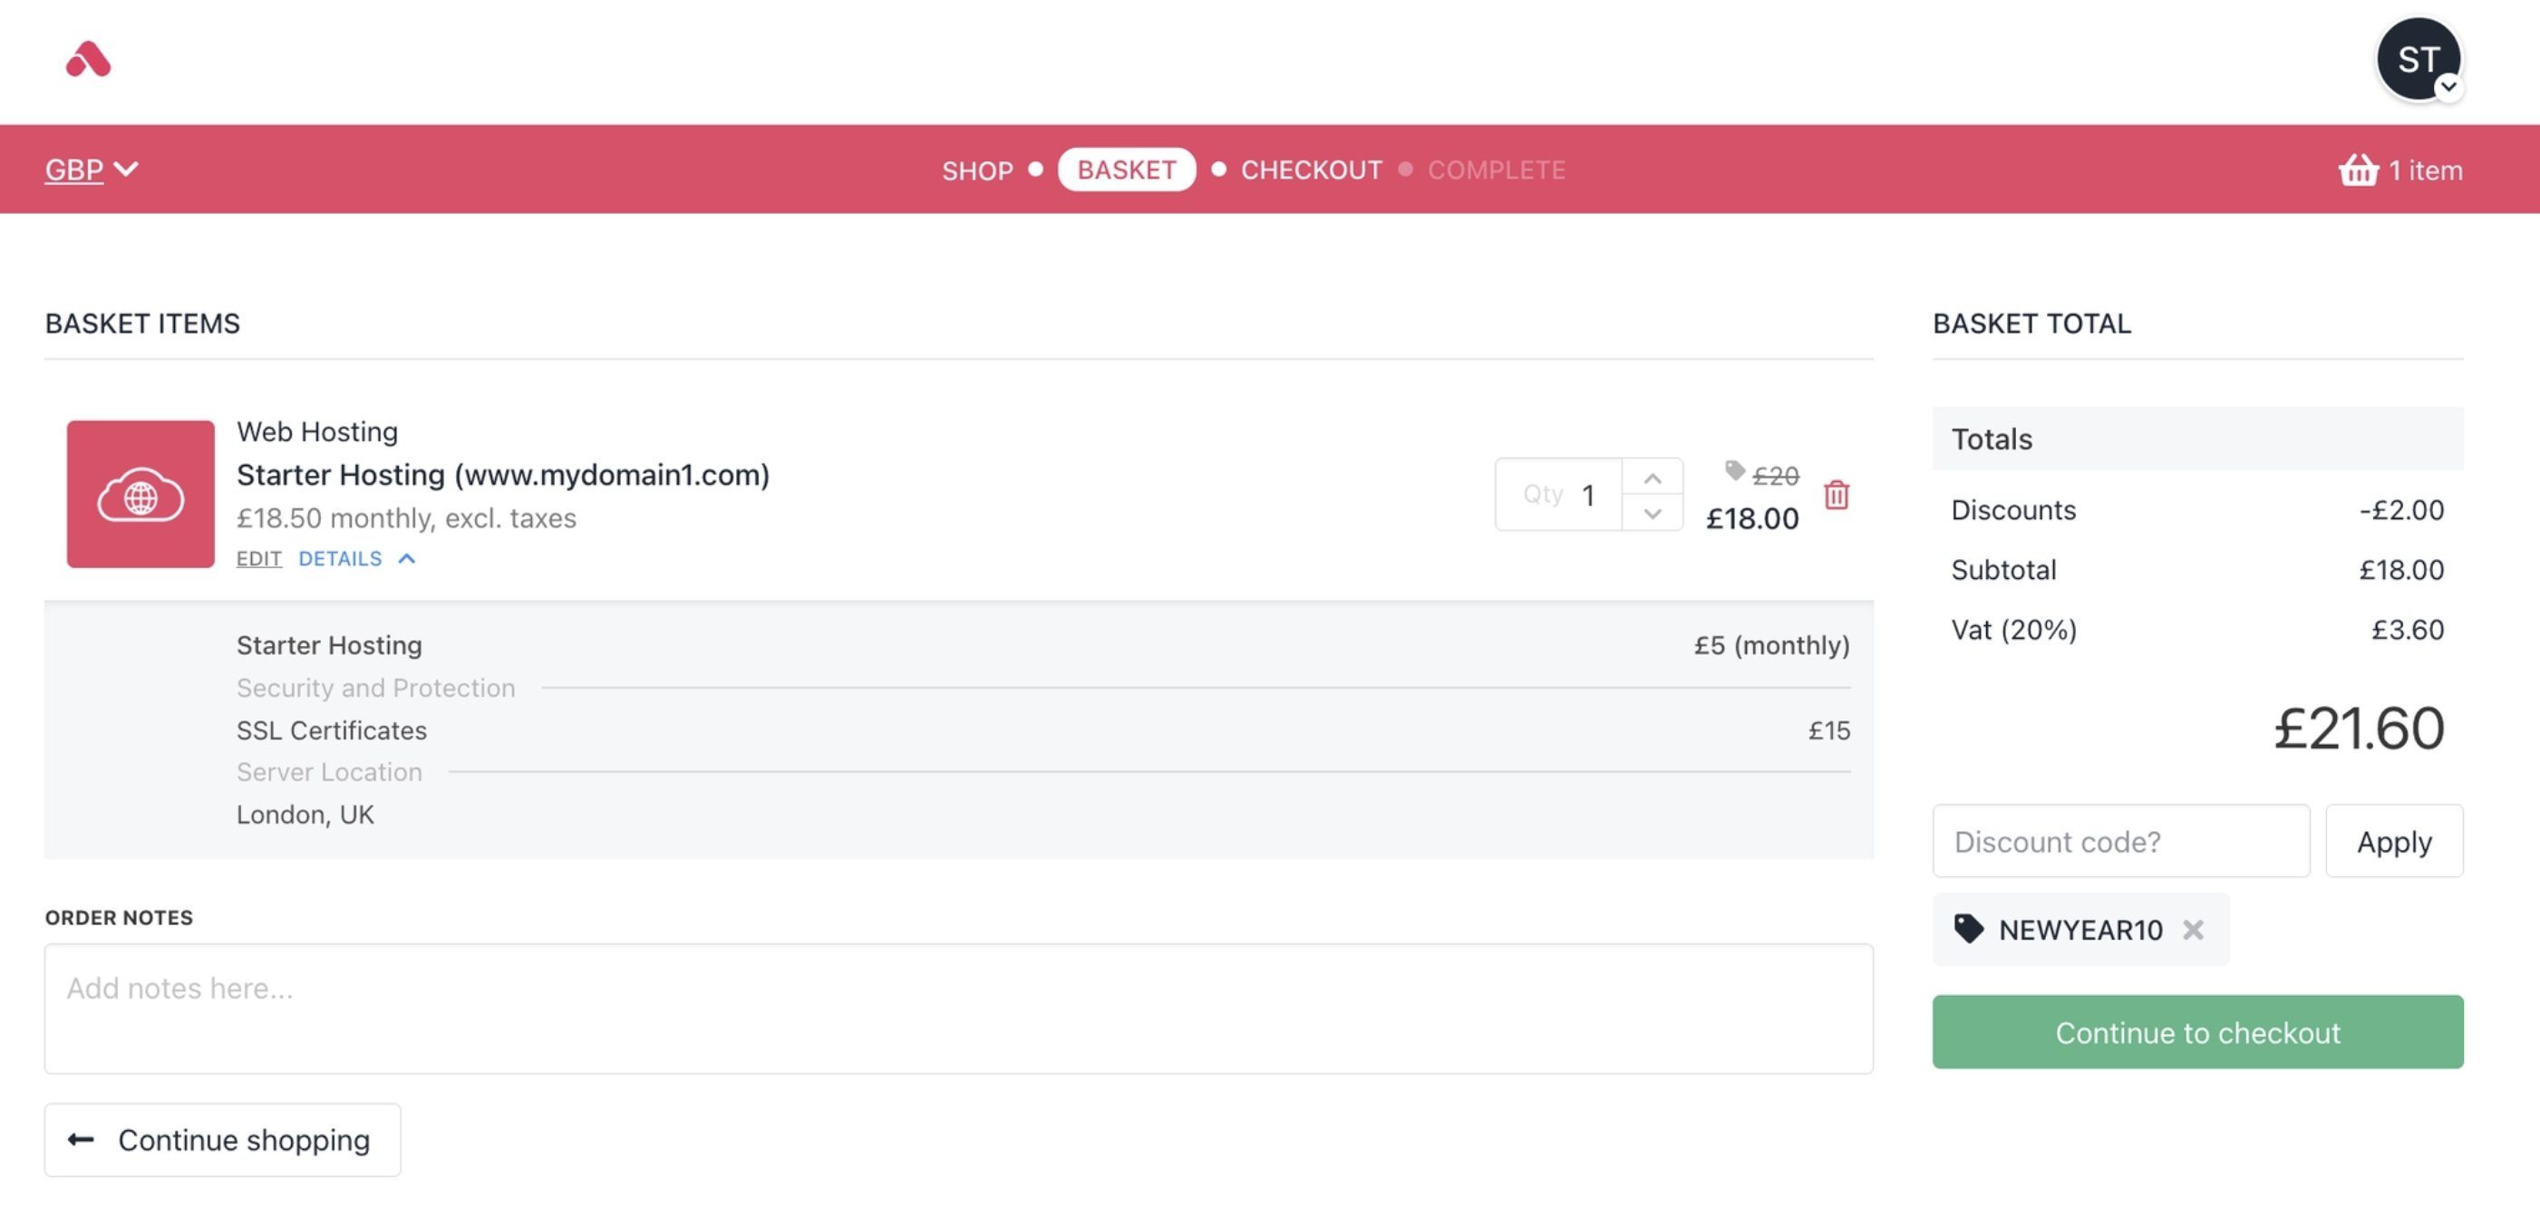2540x1207 pixels.
Task: Click the quantity input field
Action: 1558,494
